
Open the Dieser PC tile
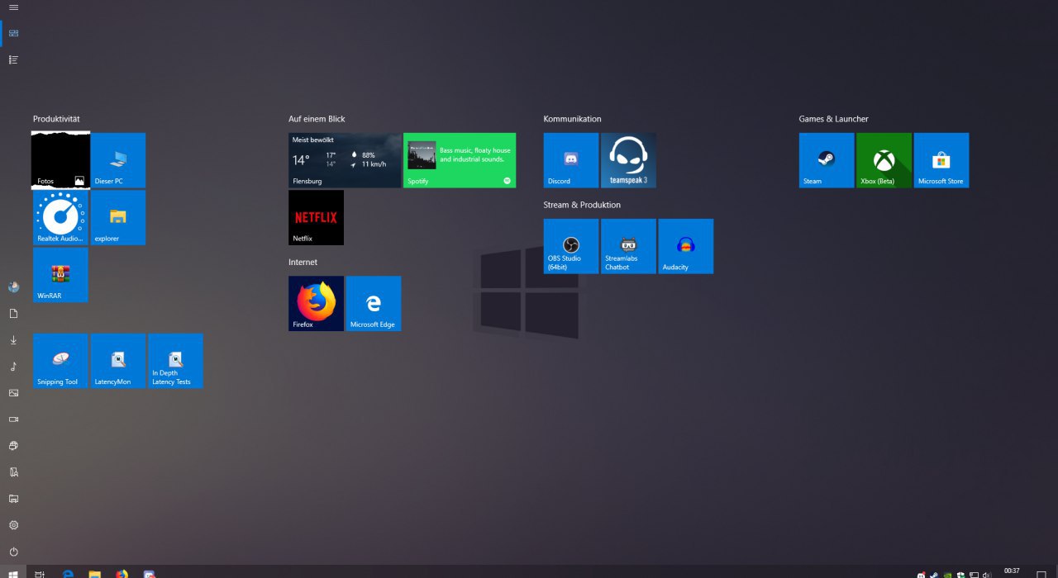118,160
